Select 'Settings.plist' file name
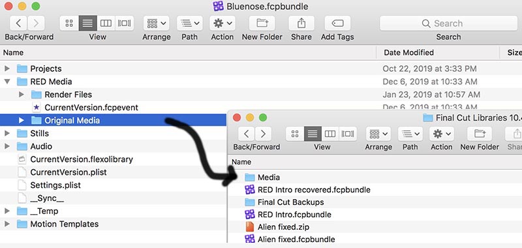 pos(55,185)
